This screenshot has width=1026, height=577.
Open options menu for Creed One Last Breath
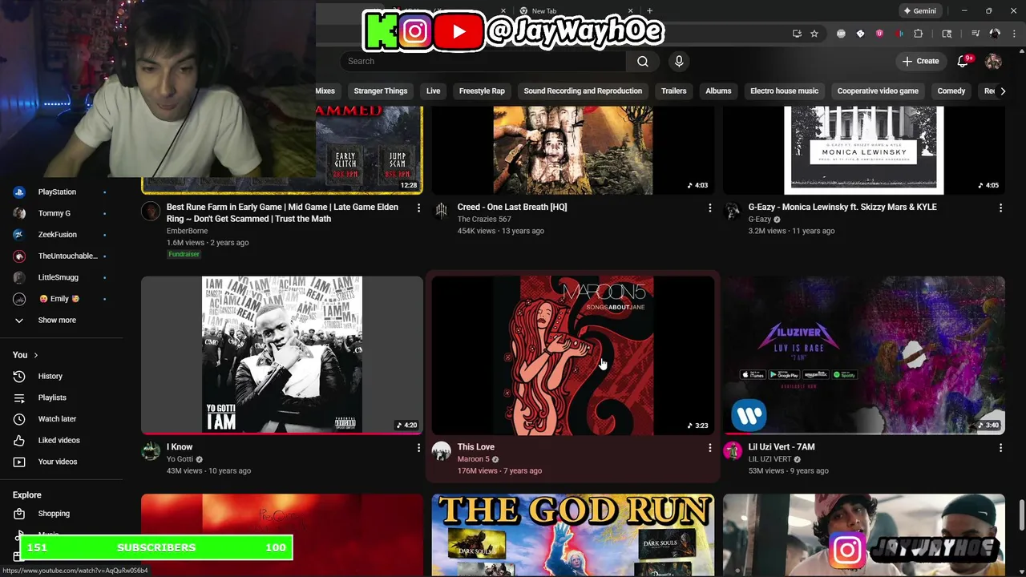pyautogui.click(x=709, y=208)
